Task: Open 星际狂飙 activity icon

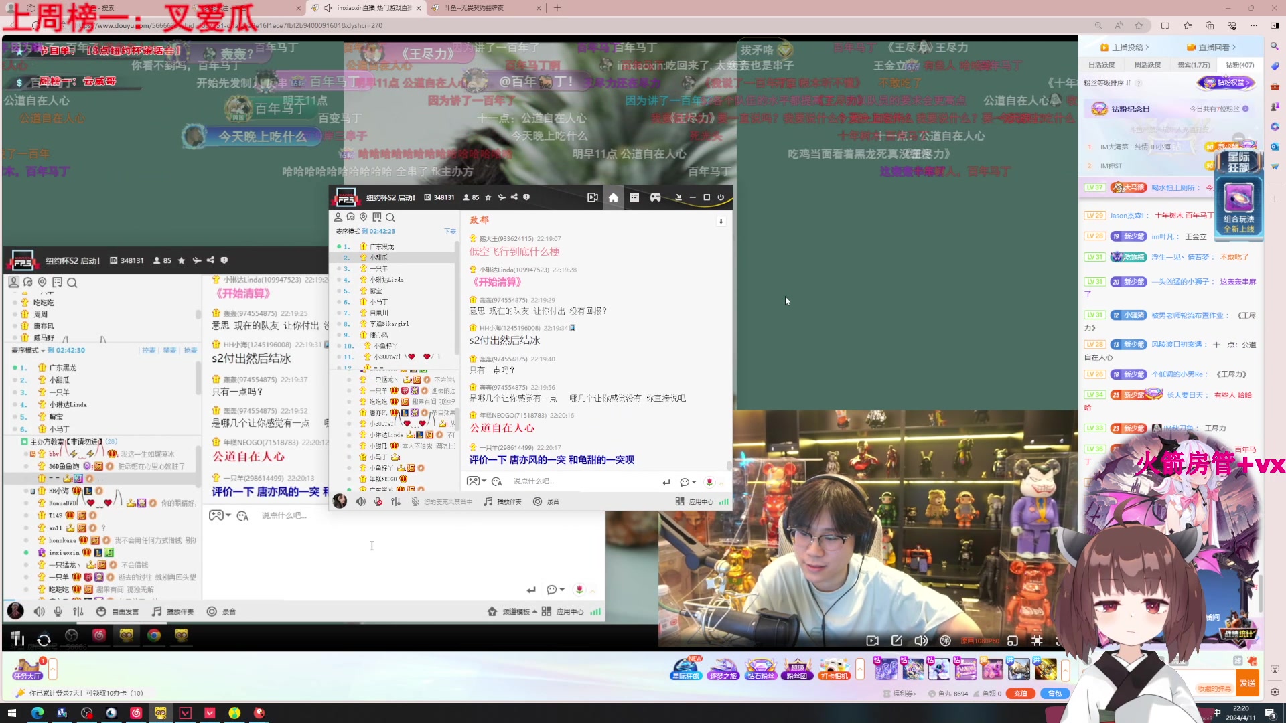Action: 686,668
